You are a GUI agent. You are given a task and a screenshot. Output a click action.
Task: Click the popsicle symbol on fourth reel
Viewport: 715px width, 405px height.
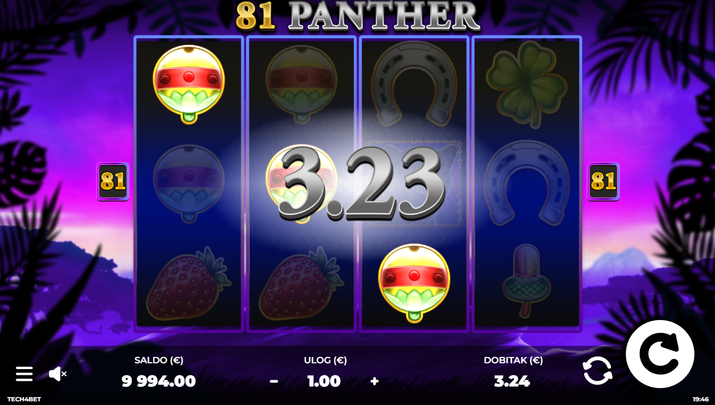tap(526, 280)
